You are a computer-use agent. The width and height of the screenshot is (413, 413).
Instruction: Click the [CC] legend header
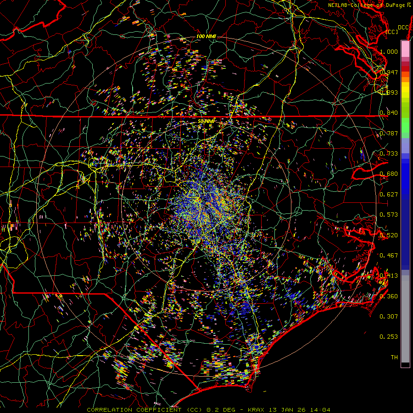[391, 32]
